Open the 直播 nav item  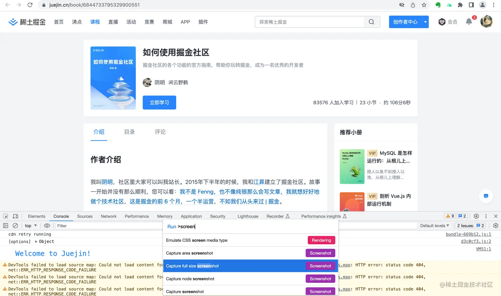point(113,22)
